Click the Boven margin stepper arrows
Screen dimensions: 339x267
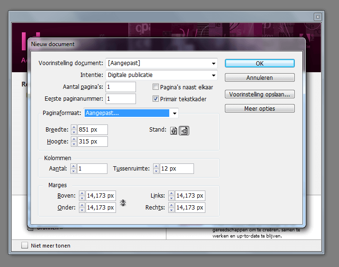[x=82, y=196]
